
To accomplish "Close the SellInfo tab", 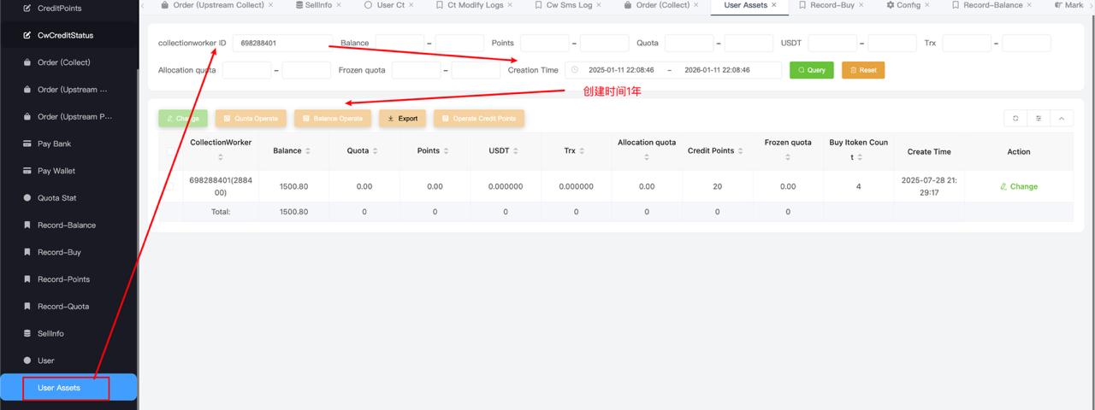I will coord(338,5).
